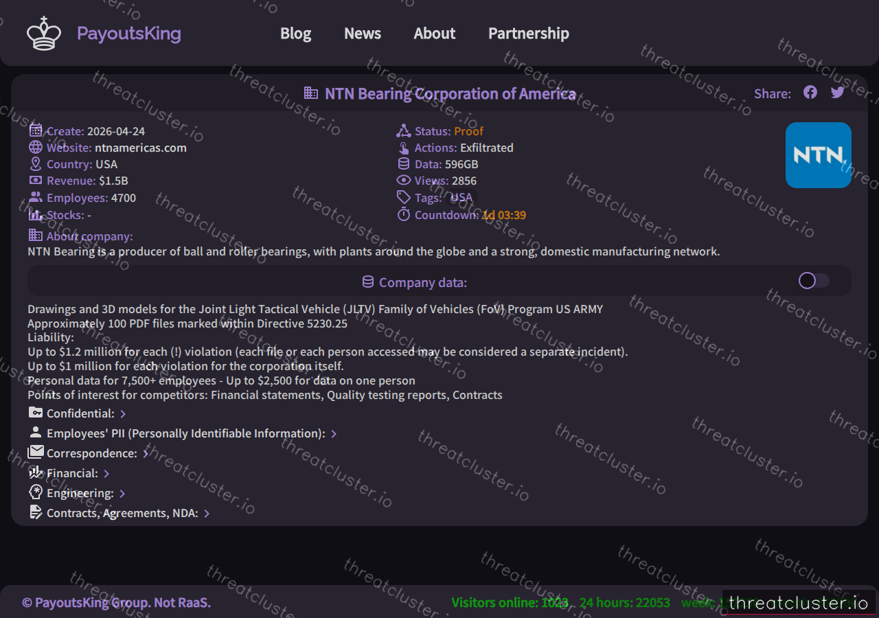Click the database icon beside Data 596GB

[x=404, y=163]
